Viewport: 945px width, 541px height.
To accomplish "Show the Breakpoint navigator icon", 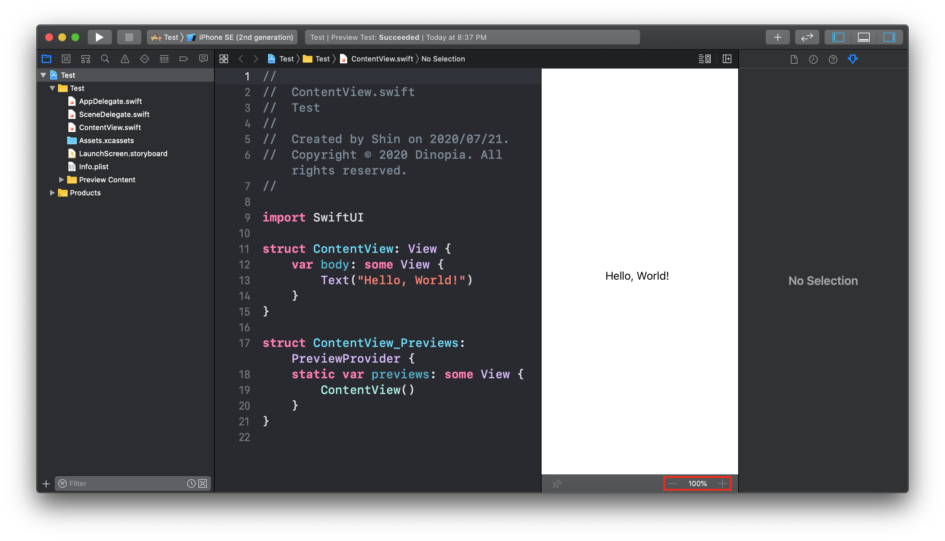I will pos(184,59).
